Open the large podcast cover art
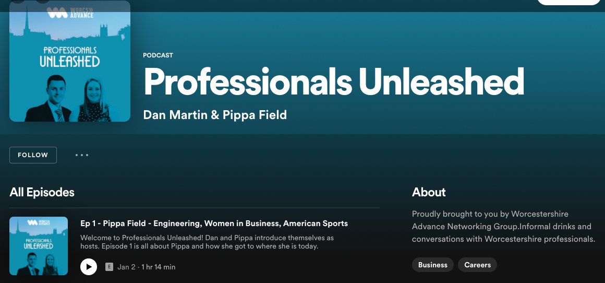The image size is (605, 283). click(70, 61)
